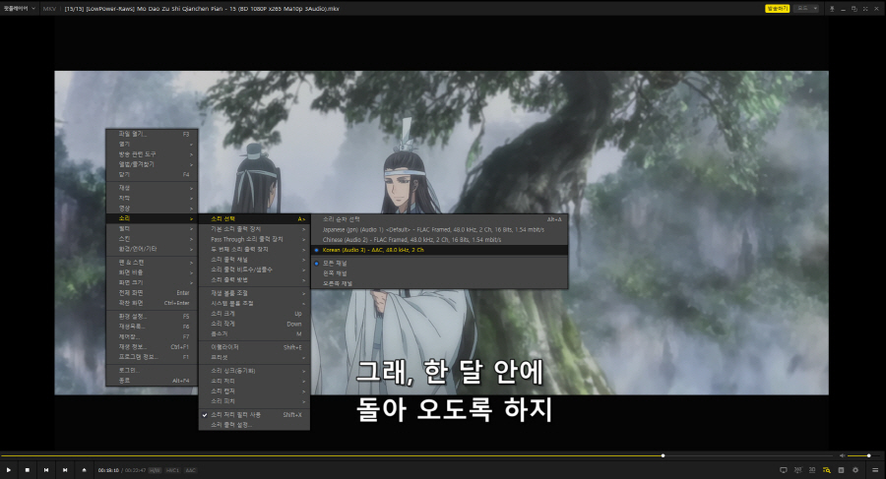Click the pin on top icon
This screenshot has height=479, width=886.
click(x=832, y=8)
